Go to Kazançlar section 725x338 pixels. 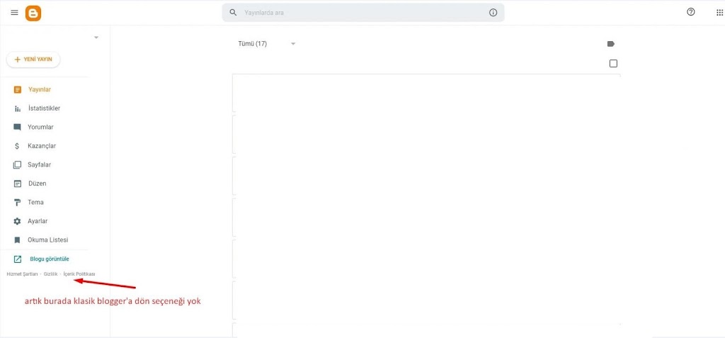[x=42, y=146]
